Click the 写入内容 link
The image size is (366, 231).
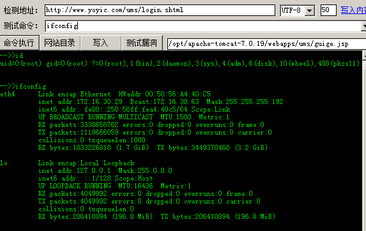point(353,10)
